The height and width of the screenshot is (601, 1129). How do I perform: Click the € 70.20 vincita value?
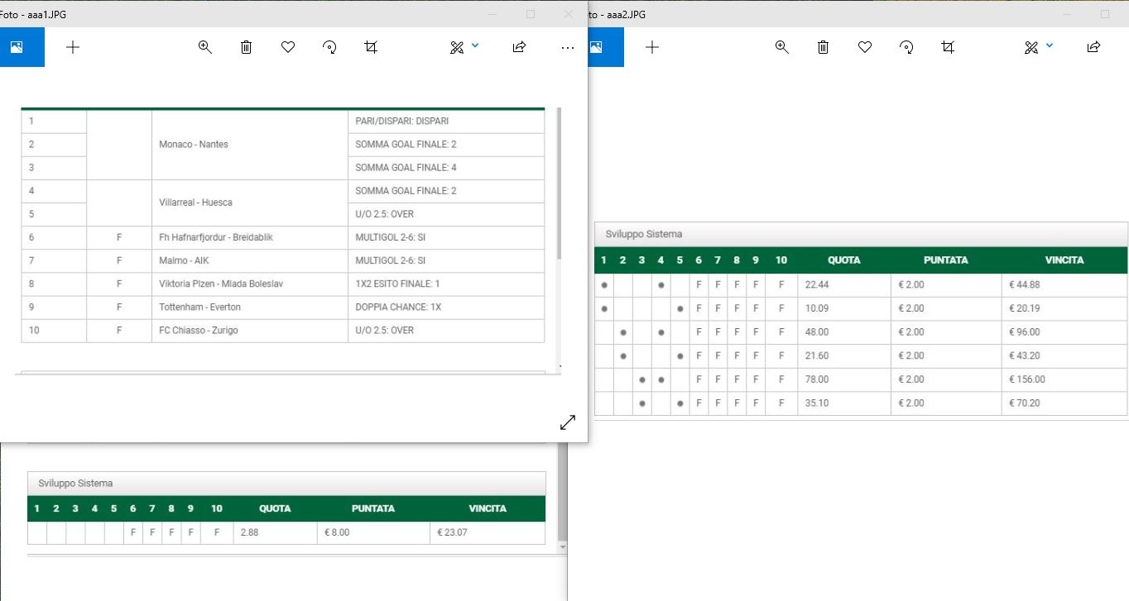[1025, 403]
